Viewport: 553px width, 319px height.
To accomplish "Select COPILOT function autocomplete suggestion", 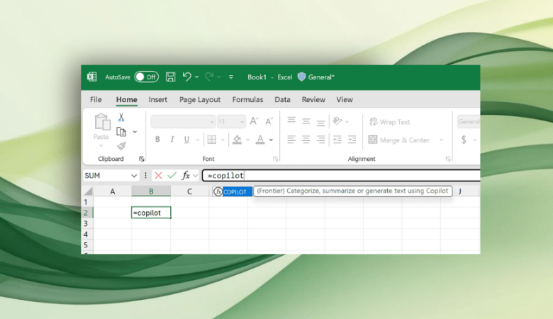I will [232, 191].
